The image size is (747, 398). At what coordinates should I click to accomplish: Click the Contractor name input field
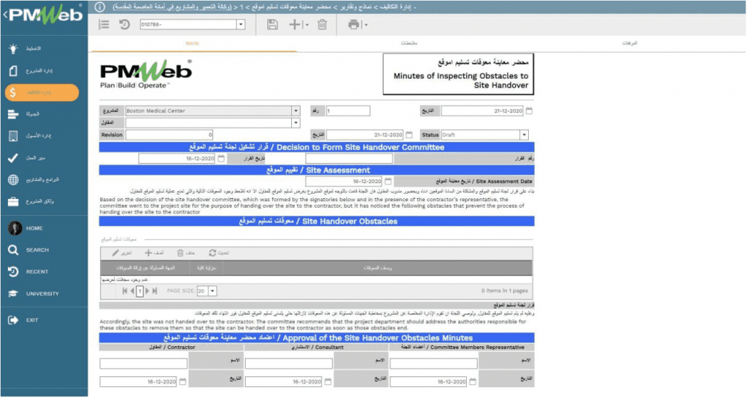[x=144, y=364]
